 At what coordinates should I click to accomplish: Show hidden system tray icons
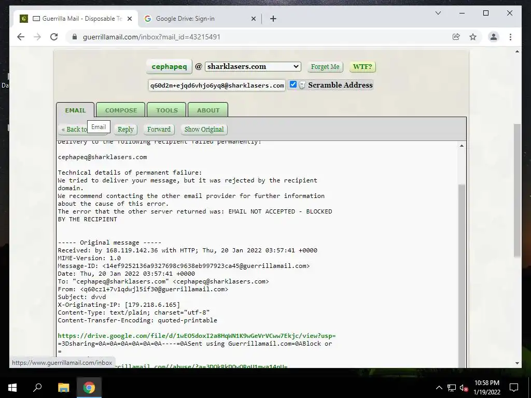pos(439,388)
